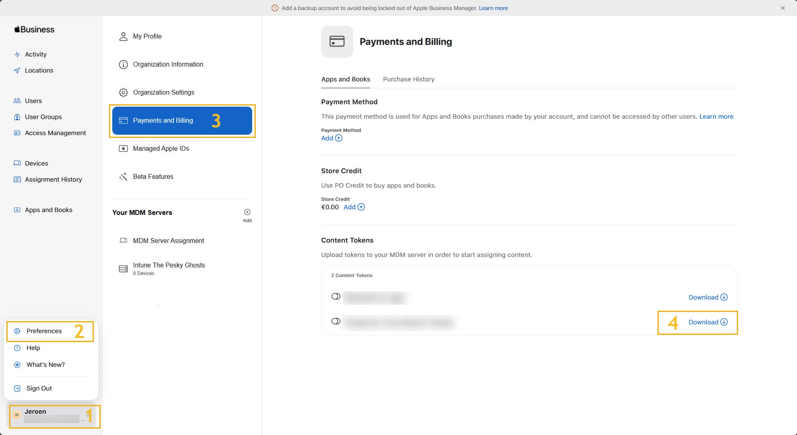Open the Devices section
Screen dimensions: 797x435
[36, 163]
